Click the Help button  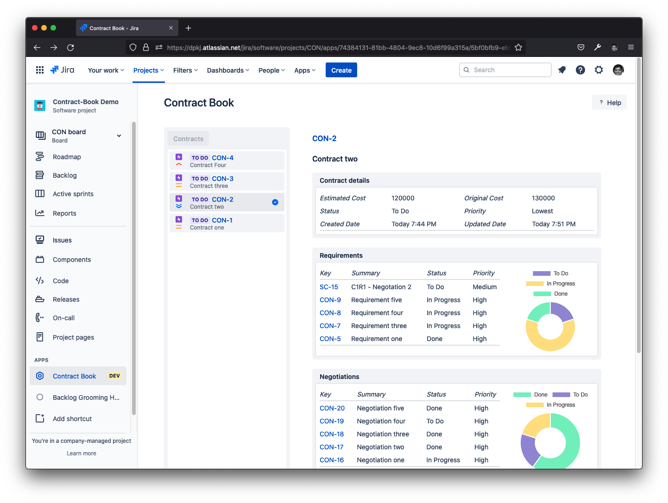tap(609, 103)
